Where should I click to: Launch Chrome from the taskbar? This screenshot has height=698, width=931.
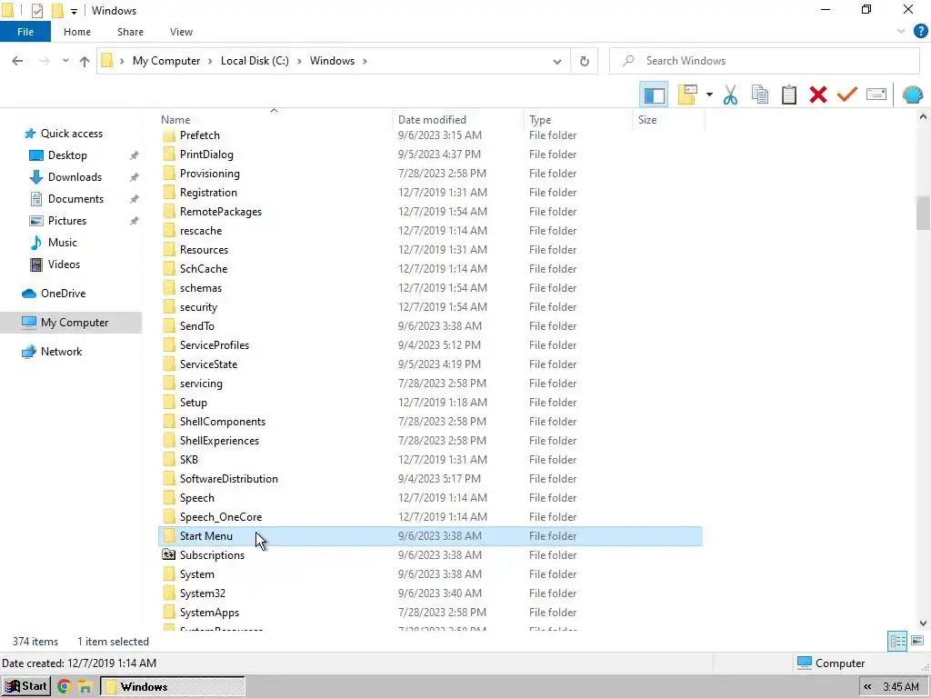[65, 687]
